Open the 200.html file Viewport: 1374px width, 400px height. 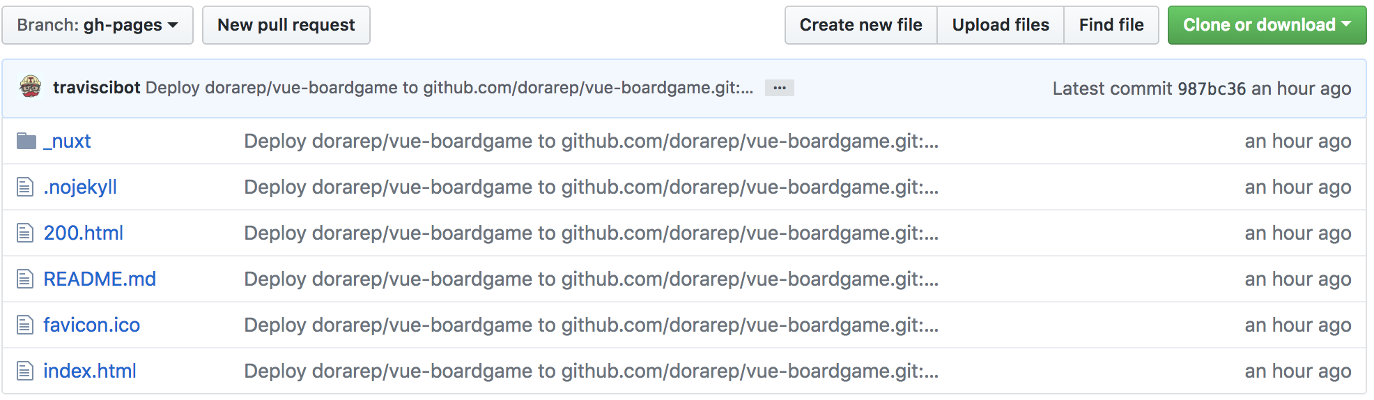pyautogui.click(x=83, y=233)
